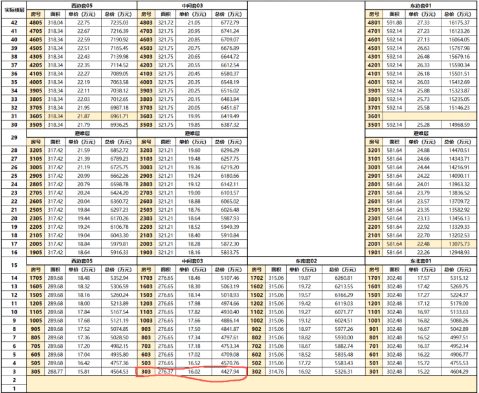Viewport: 479px width, 393px height.
Task: Select total price 4564.53
Action: (x=119, y=372)
